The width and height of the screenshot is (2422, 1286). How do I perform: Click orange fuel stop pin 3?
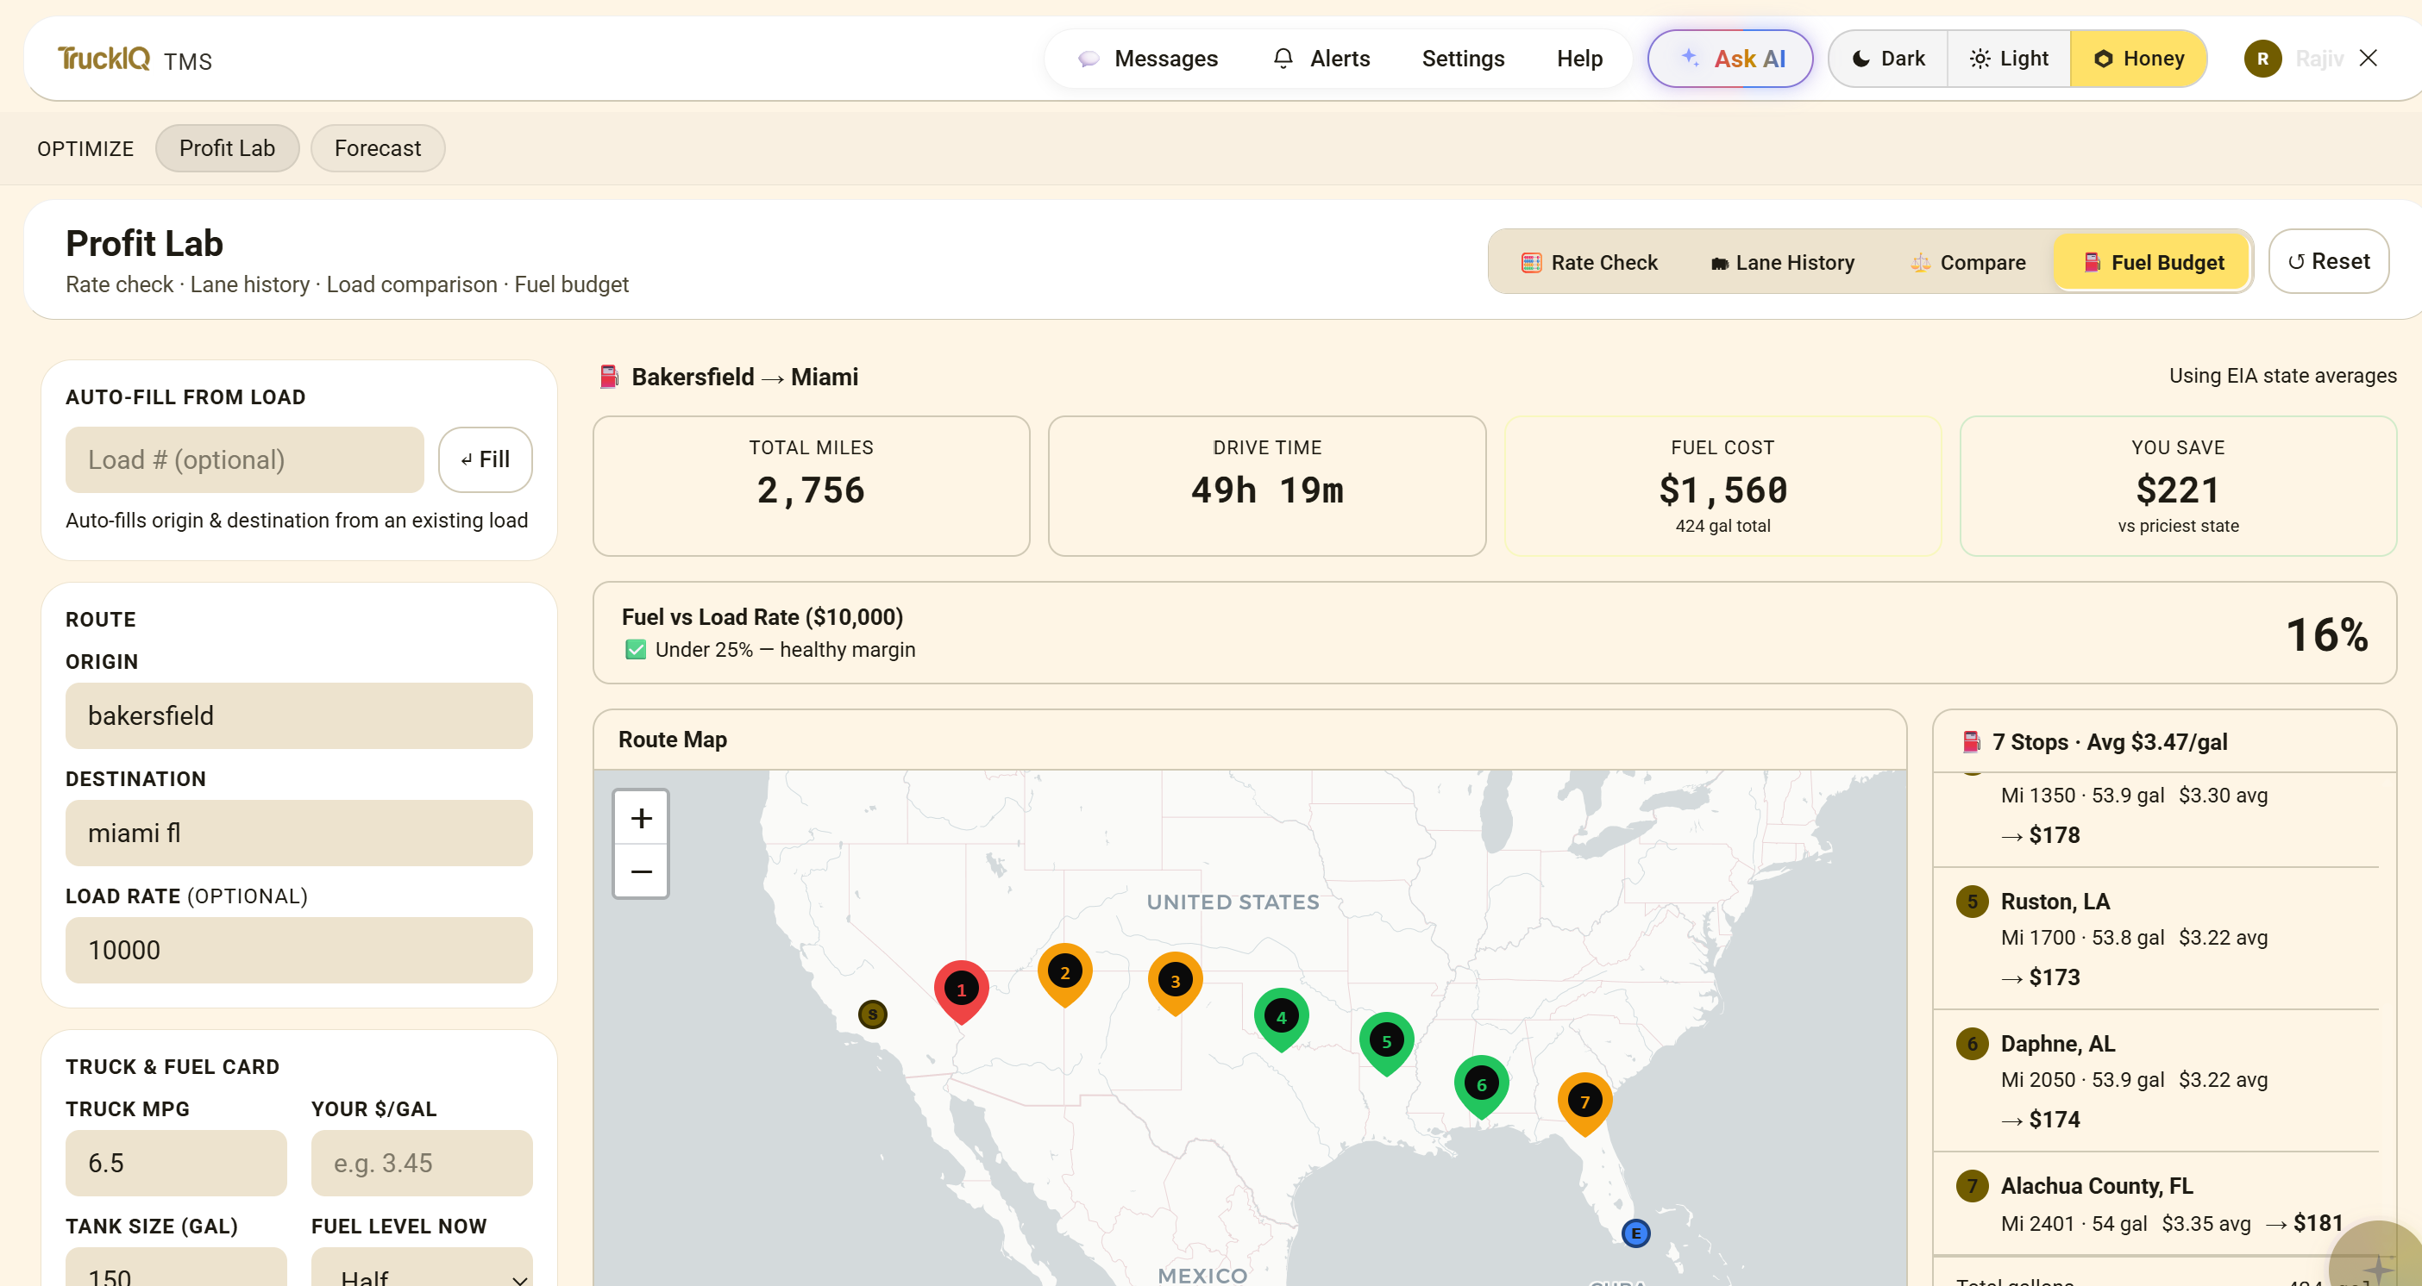click(1176, 982)
